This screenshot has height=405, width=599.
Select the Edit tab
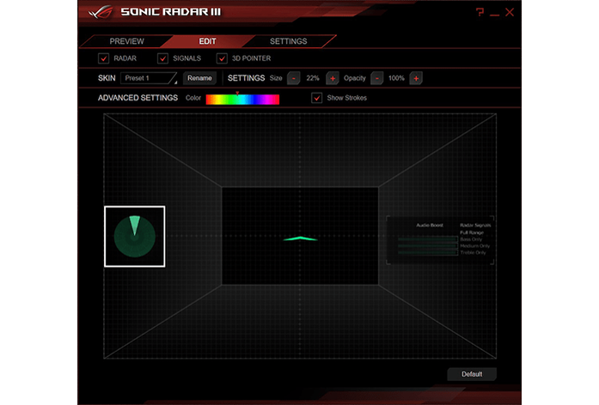207,41
